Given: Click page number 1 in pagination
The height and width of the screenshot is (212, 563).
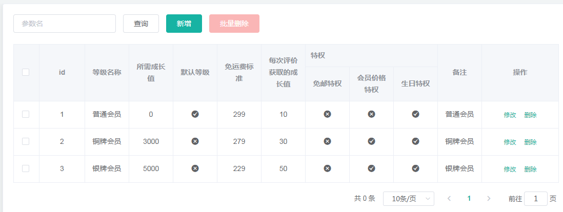Looking at the screenshot, I should click(469, 199).
